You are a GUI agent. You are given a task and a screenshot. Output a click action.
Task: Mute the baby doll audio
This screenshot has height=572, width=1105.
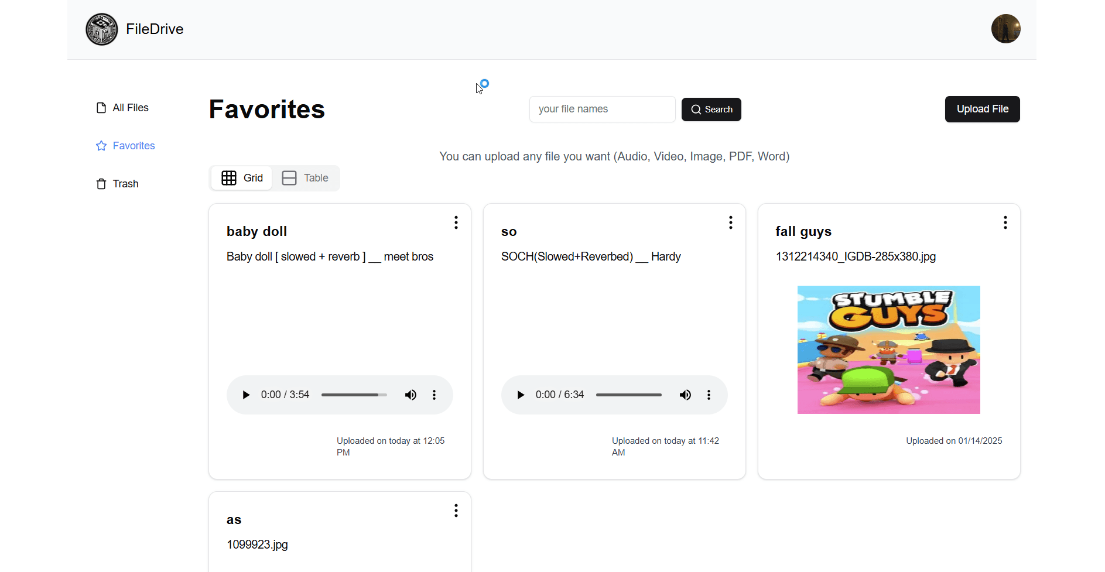410,395
